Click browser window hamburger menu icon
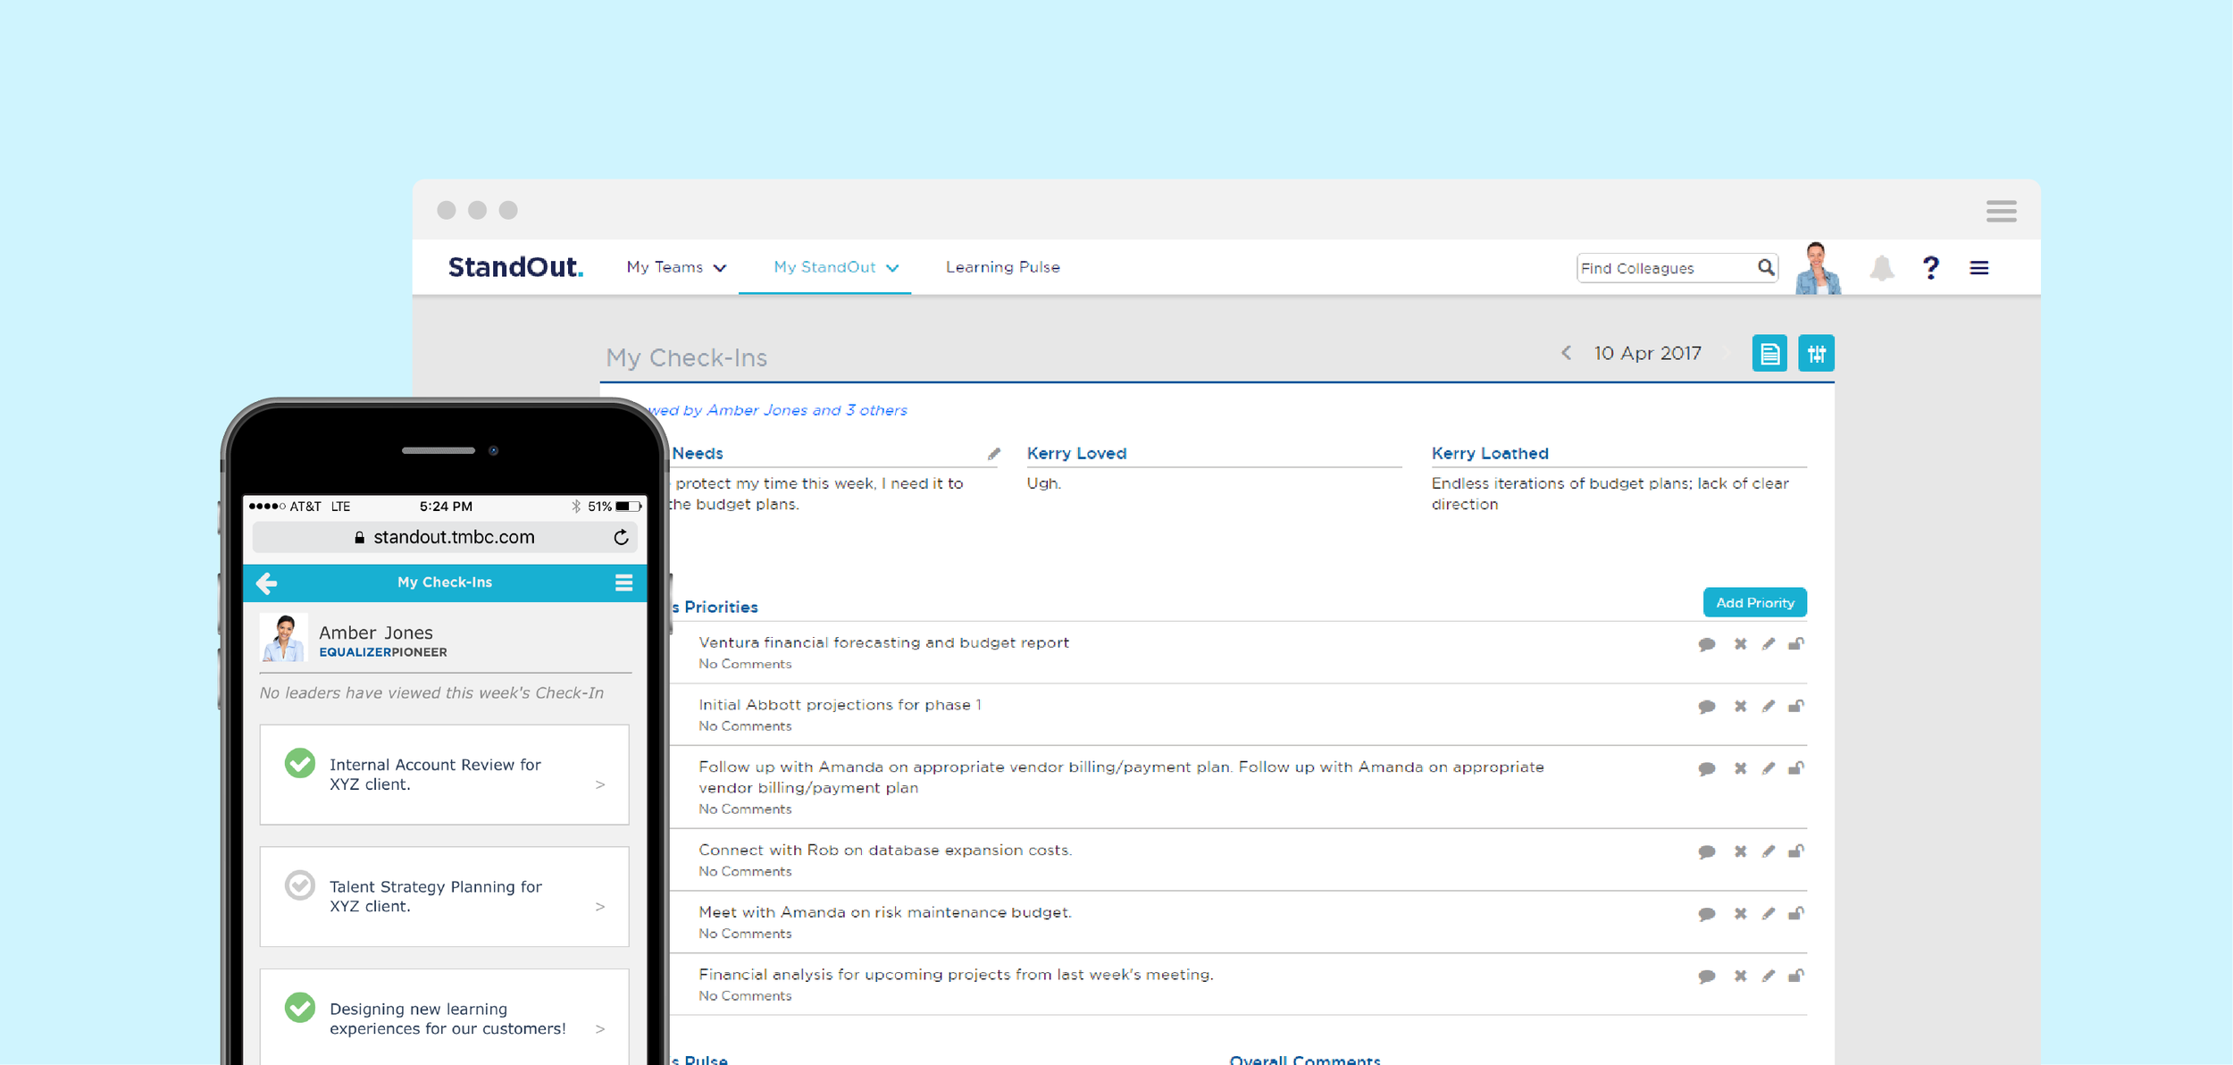The height and width of the screenshot is (1065, 2233). coord(2002,211)
